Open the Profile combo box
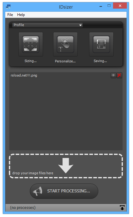Screen dimensions: 133x217 [47, 25]
